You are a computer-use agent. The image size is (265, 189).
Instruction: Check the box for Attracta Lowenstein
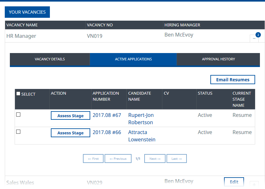[18, 132]
